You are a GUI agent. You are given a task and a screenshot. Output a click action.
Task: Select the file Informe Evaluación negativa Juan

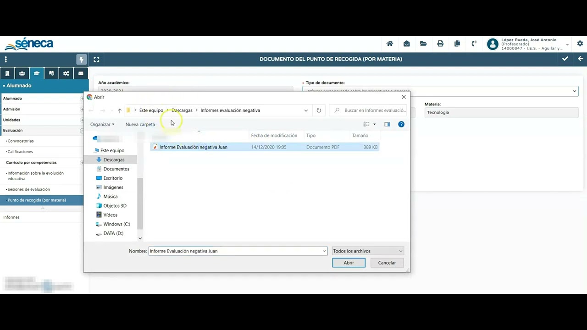(x=265, y=147)
